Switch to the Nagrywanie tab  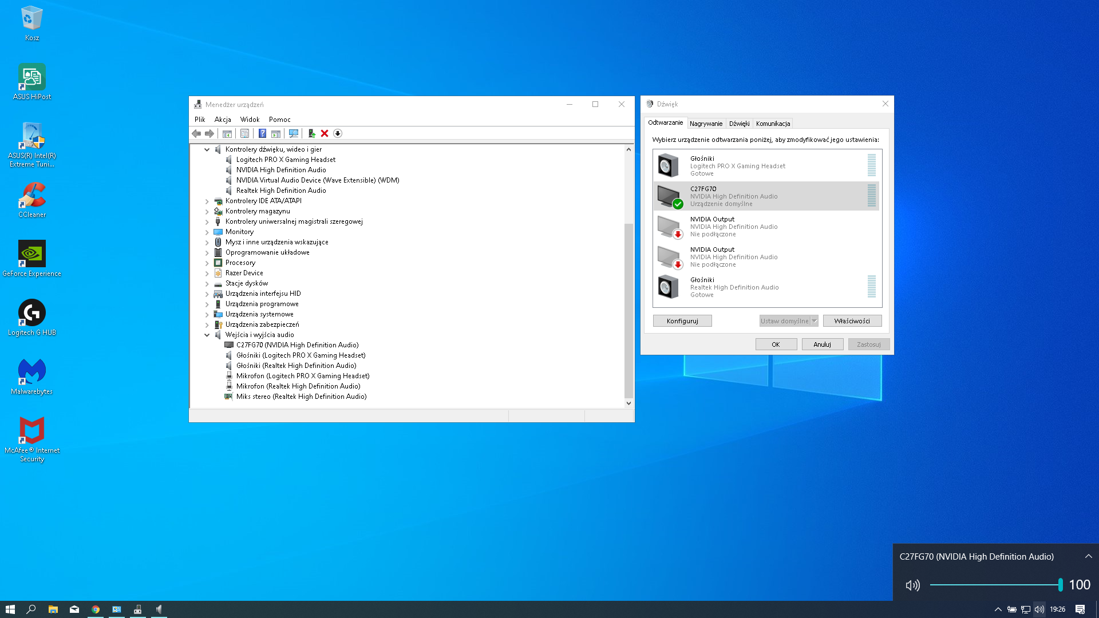[706, 124]
